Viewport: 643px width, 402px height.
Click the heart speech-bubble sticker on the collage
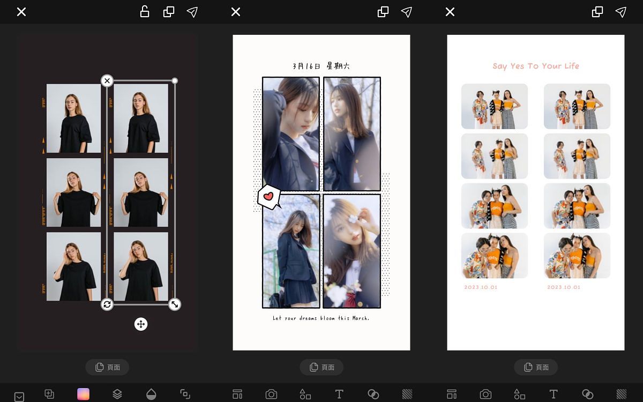[269, 197]
